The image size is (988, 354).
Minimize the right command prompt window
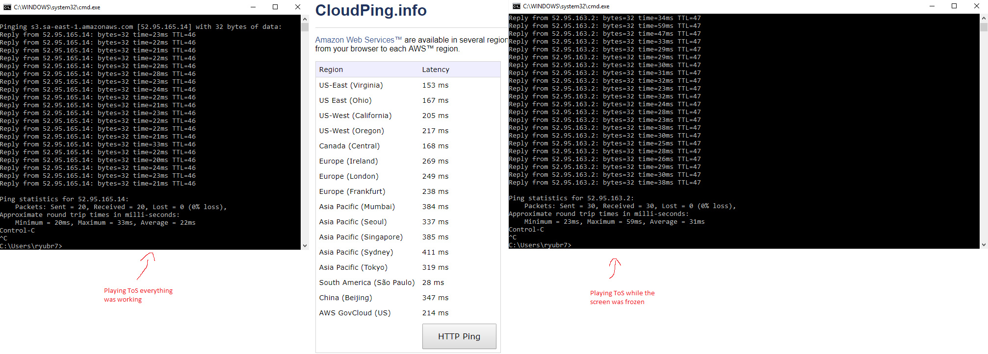coord(932,6)
